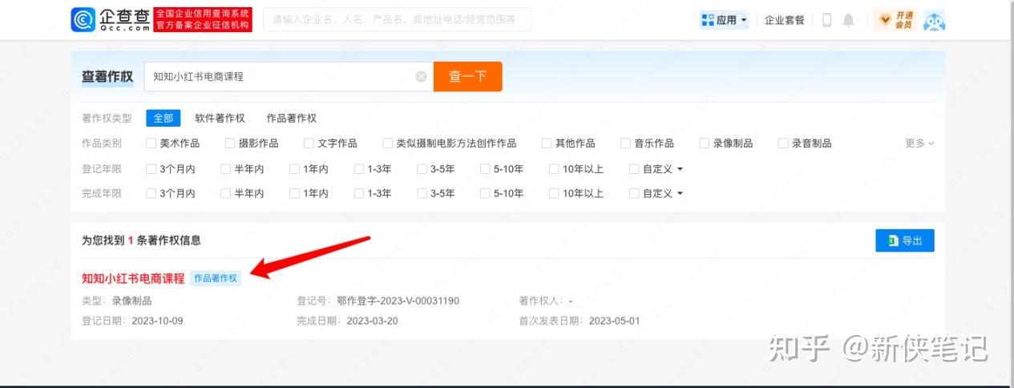Open the Qcc 企查查 logo homepage

tap(110, 19)
